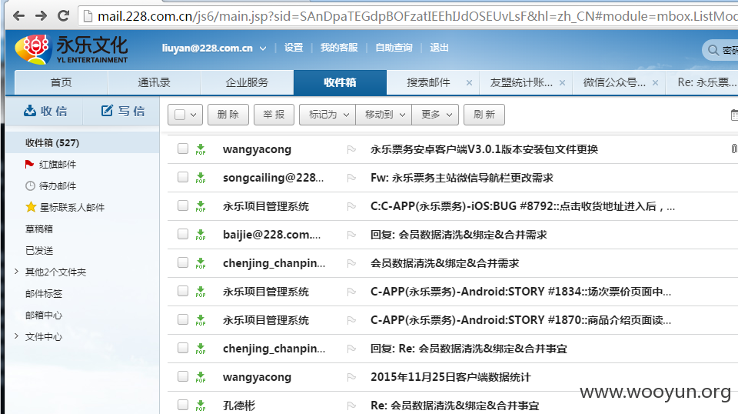This screenshot has height=414, width=738.
Task: Select checkbox for 2015年11月25日客户端数据统计 email
Action: click(183, 376)
